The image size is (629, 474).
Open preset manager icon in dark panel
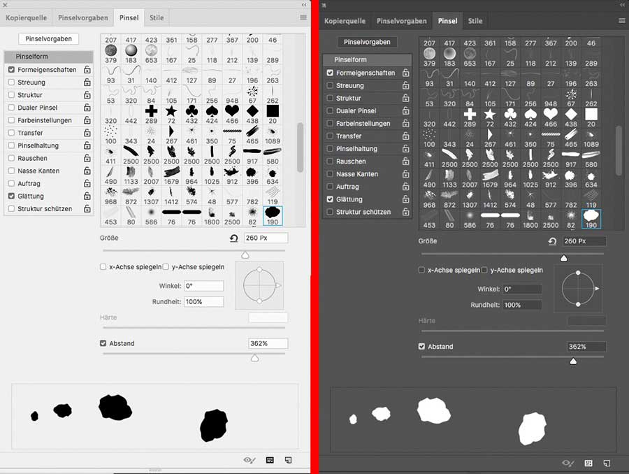588,463
